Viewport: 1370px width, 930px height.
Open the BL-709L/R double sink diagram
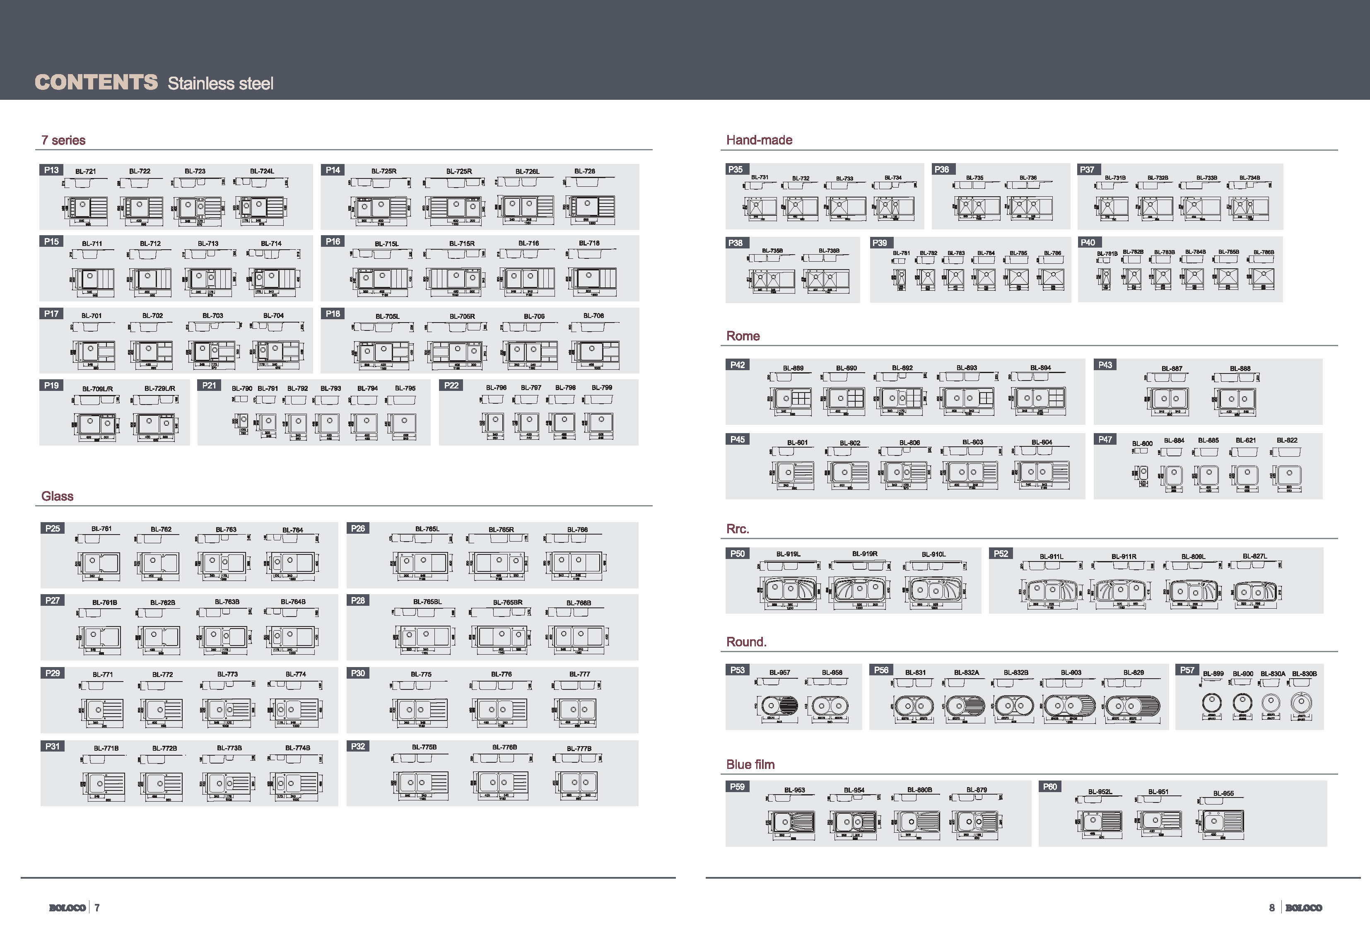tap(96, 418)
